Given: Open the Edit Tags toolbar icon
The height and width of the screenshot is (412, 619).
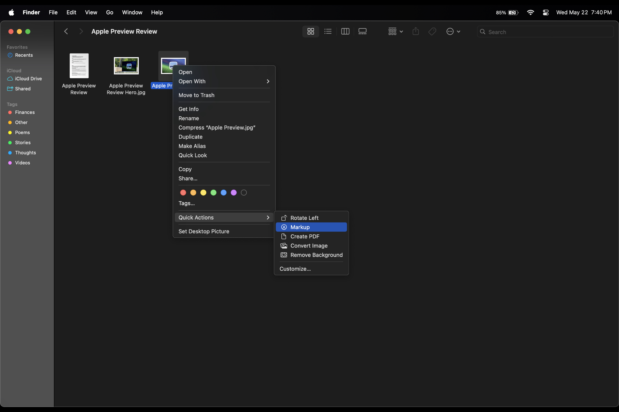Looking at the screenshot, I should [432, 31].
